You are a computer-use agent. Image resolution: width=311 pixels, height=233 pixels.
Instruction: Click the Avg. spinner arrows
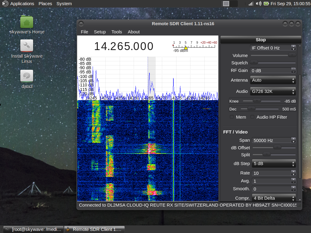coord(293,181)
